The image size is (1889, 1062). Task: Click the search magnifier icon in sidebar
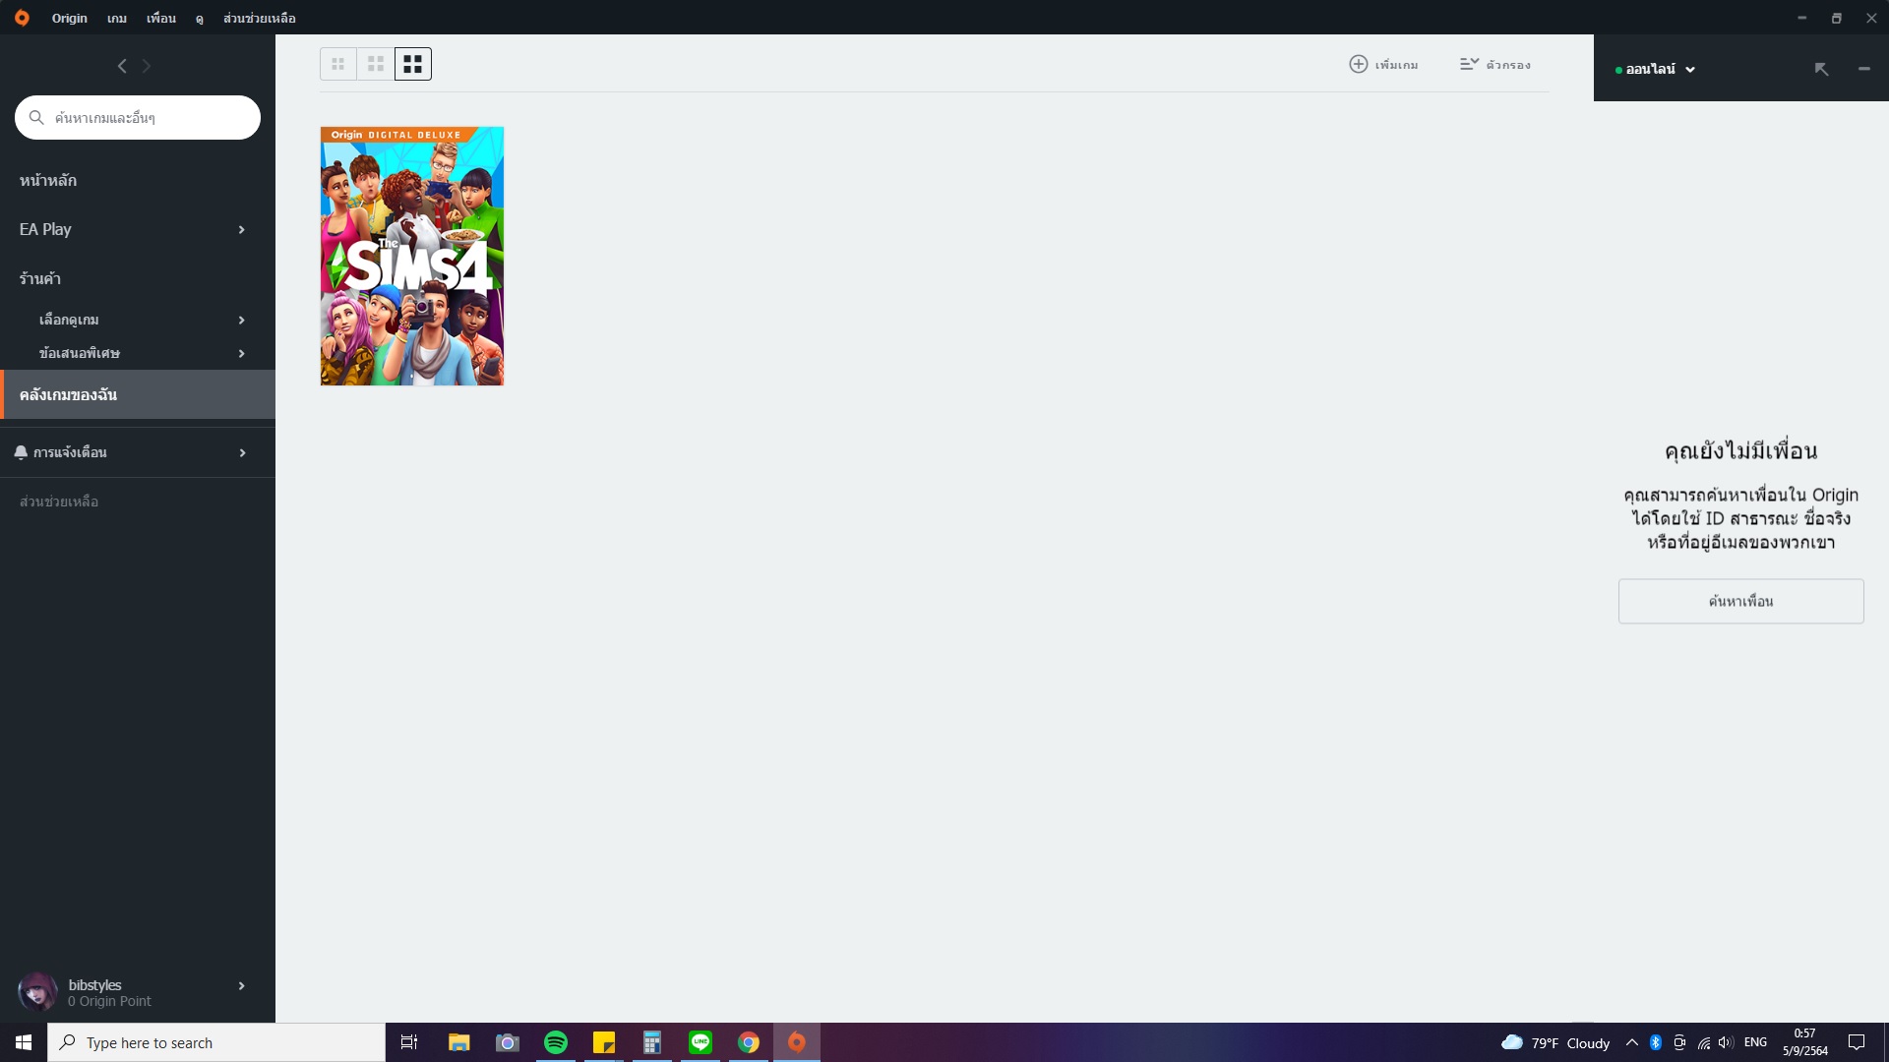tap(36, 118)
